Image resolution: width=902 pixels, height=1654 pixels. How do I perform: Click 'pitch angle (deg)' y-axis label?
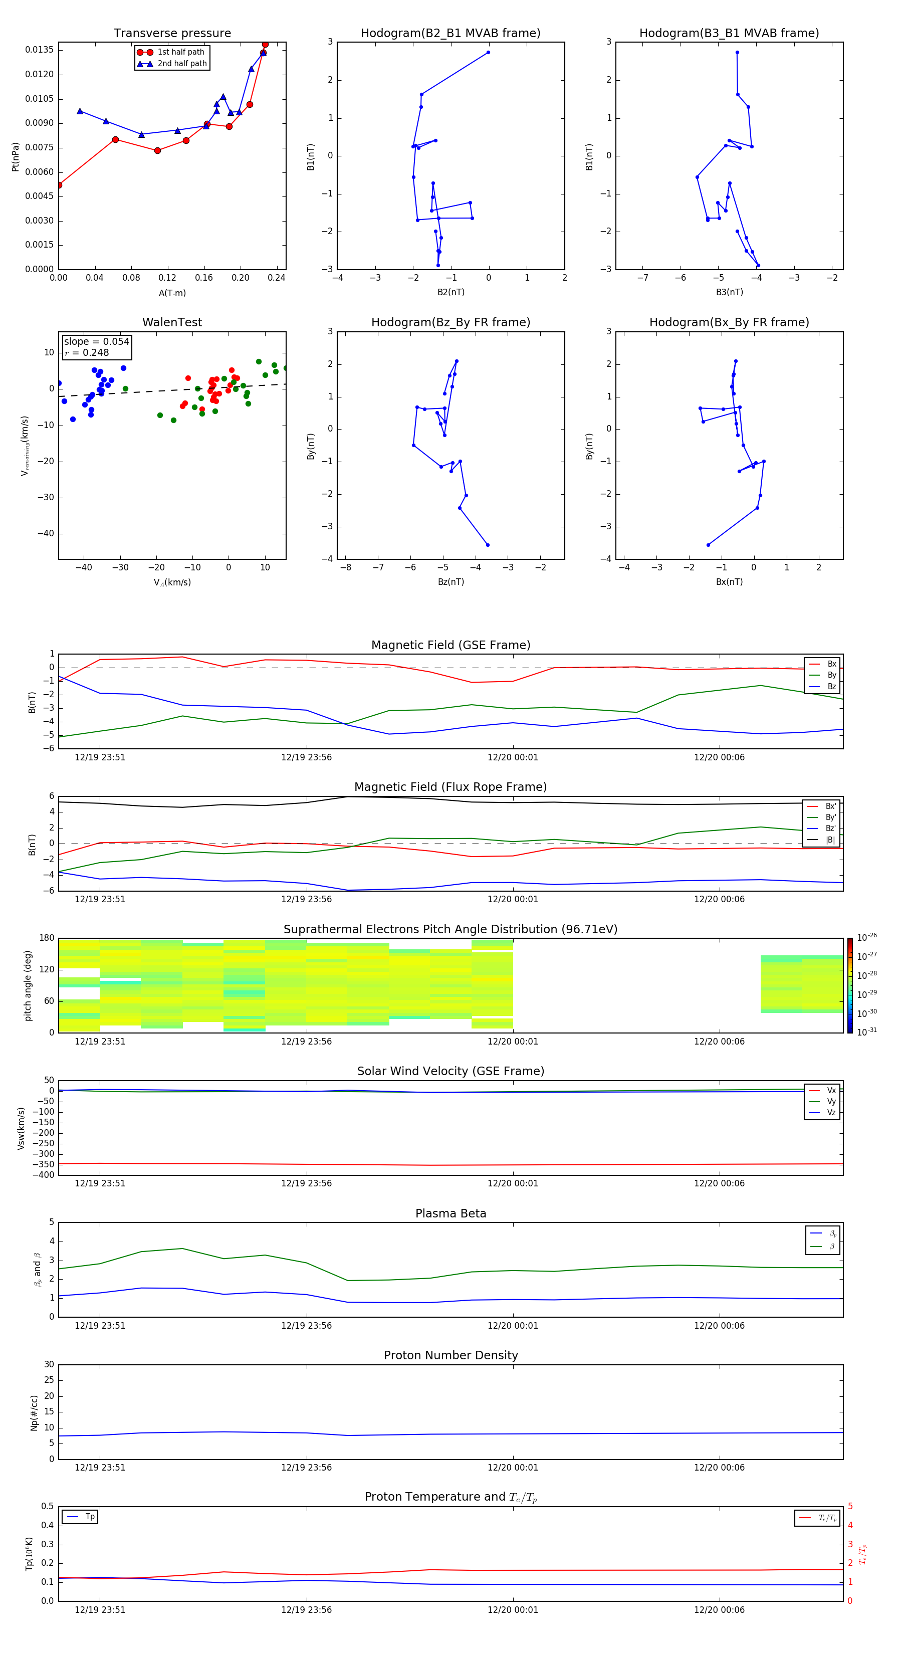point(28,985)
